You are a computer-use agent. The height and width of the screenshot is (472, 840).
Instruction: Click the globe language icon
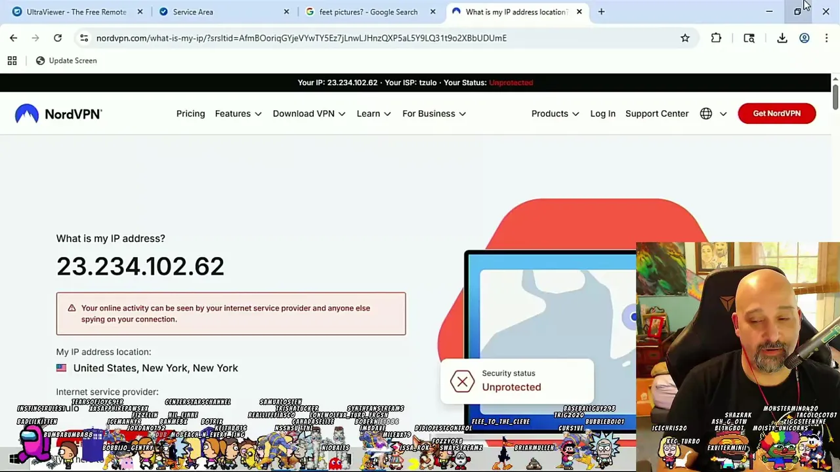(706, 113)
